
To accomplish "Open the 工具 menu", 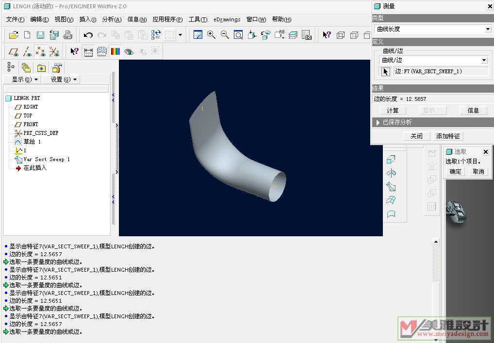I will [198, 19].
